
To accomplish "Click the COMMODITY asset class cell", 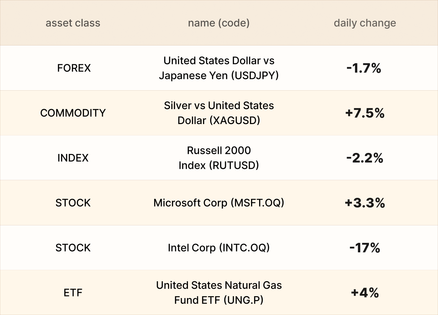I will point(73,113).
